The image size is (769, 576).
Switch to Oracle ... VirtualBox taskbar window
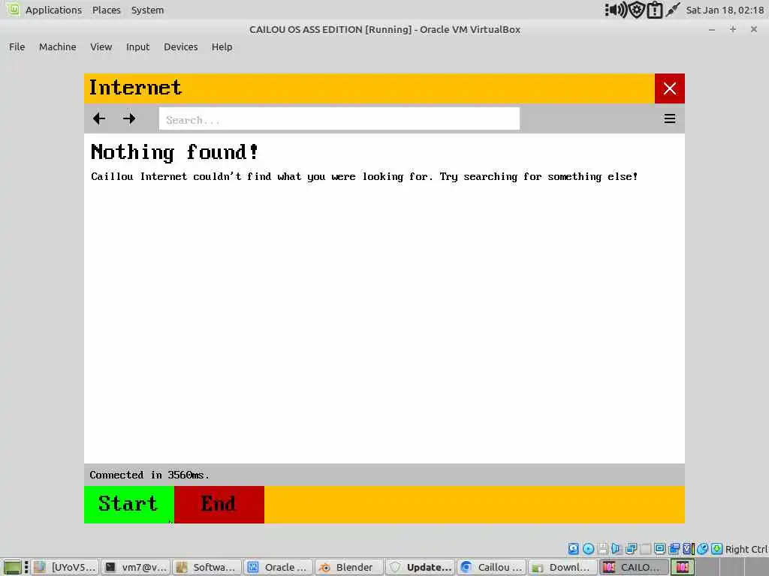tap(278, 567)
